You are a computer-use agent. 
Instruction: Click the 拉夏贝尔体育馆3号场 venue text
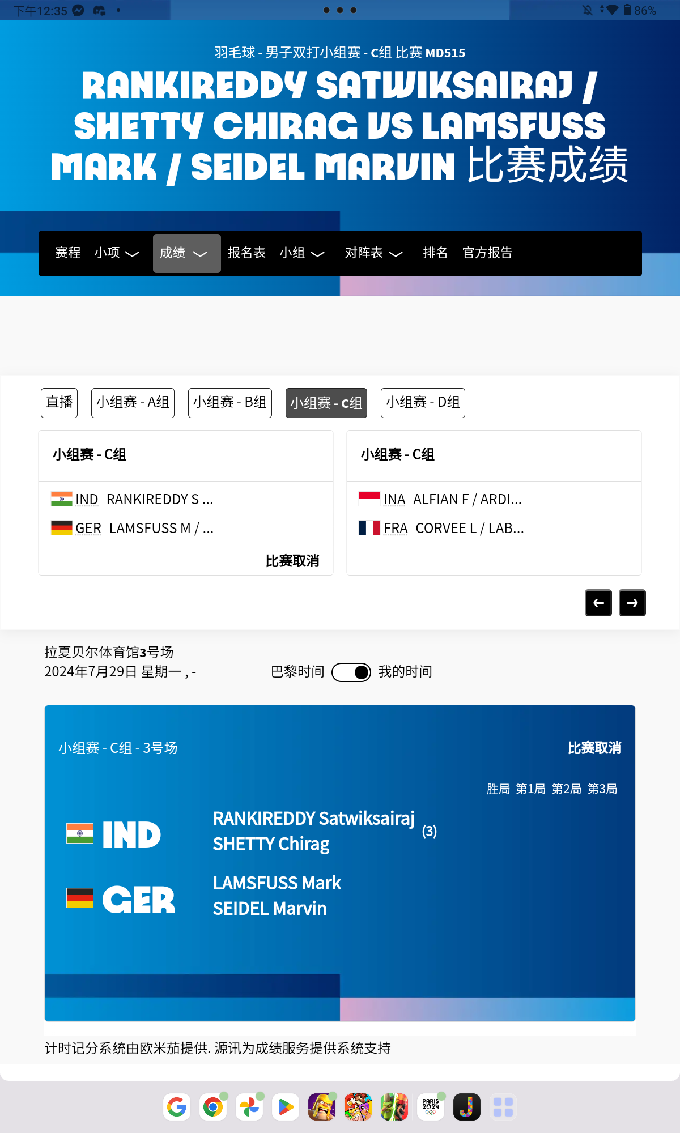109,652
